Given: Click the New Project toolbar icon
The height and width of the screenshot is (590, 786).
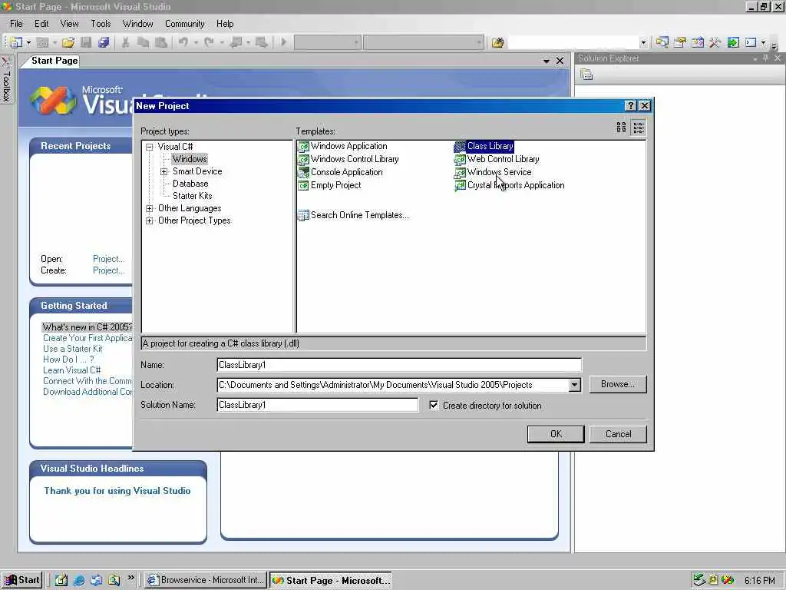Looking at the screenshot, I should pos(17,43).
